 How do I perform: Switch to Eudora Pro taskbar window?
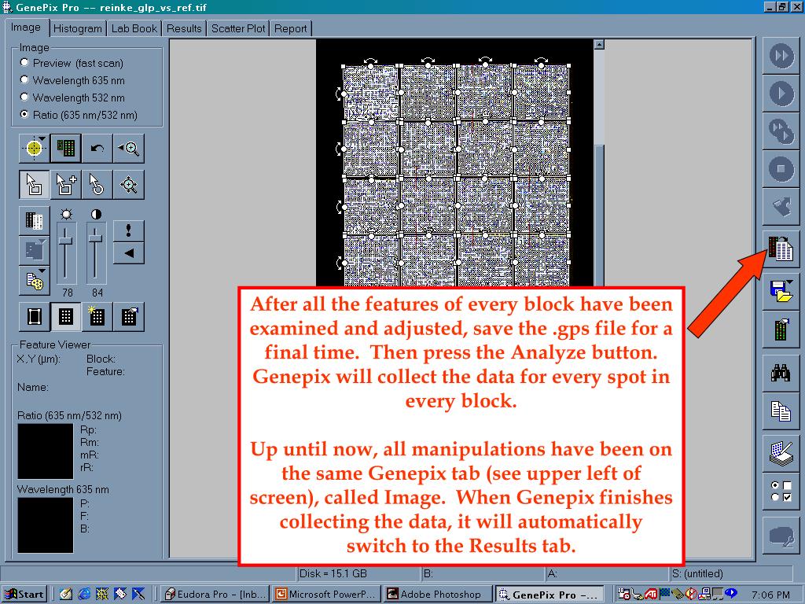point(214,595)
